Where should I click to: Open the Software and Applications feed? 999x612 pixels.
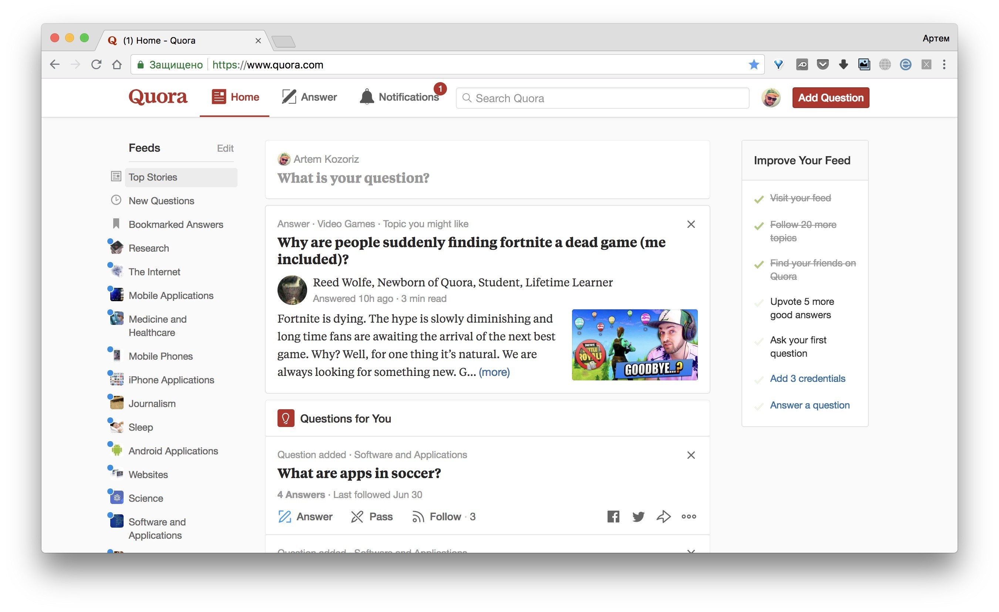157,528
